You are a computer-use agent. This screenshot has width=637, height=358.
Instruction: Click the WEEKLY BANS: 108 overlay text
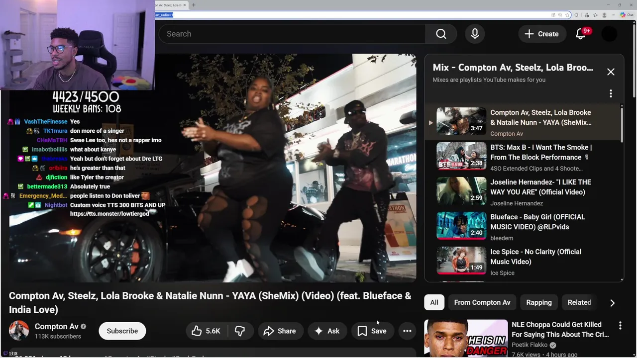tap(87, 109)
